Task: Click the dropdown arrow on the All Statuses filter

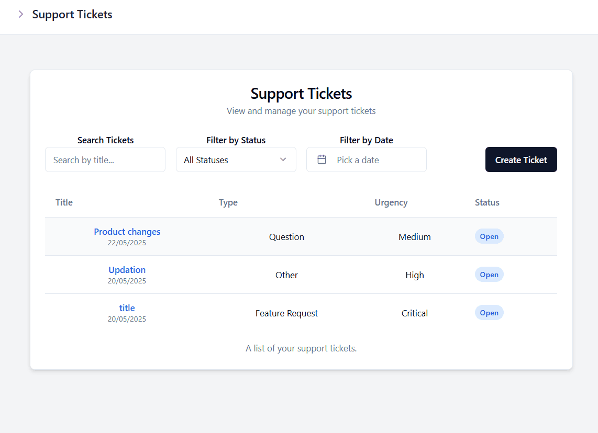Action: (x=283, y=159)
